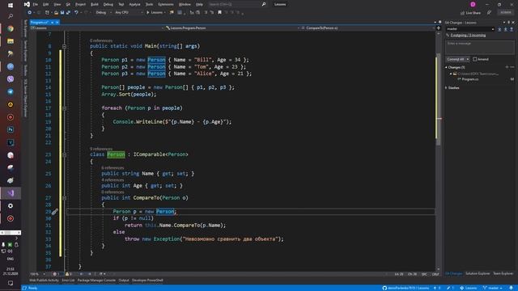Open the Test menu
This screenshot has width=518, height=291.
point(121,4)
